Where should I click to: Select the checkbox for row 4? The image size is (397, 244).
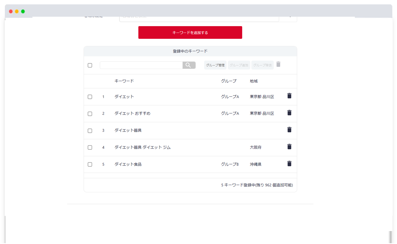[x=90, y=147]
